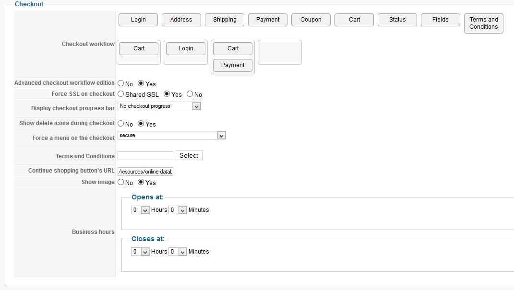The image size is (514, 290).
Task: Click the Fields workflow block
Action: (x=440, y=20)
